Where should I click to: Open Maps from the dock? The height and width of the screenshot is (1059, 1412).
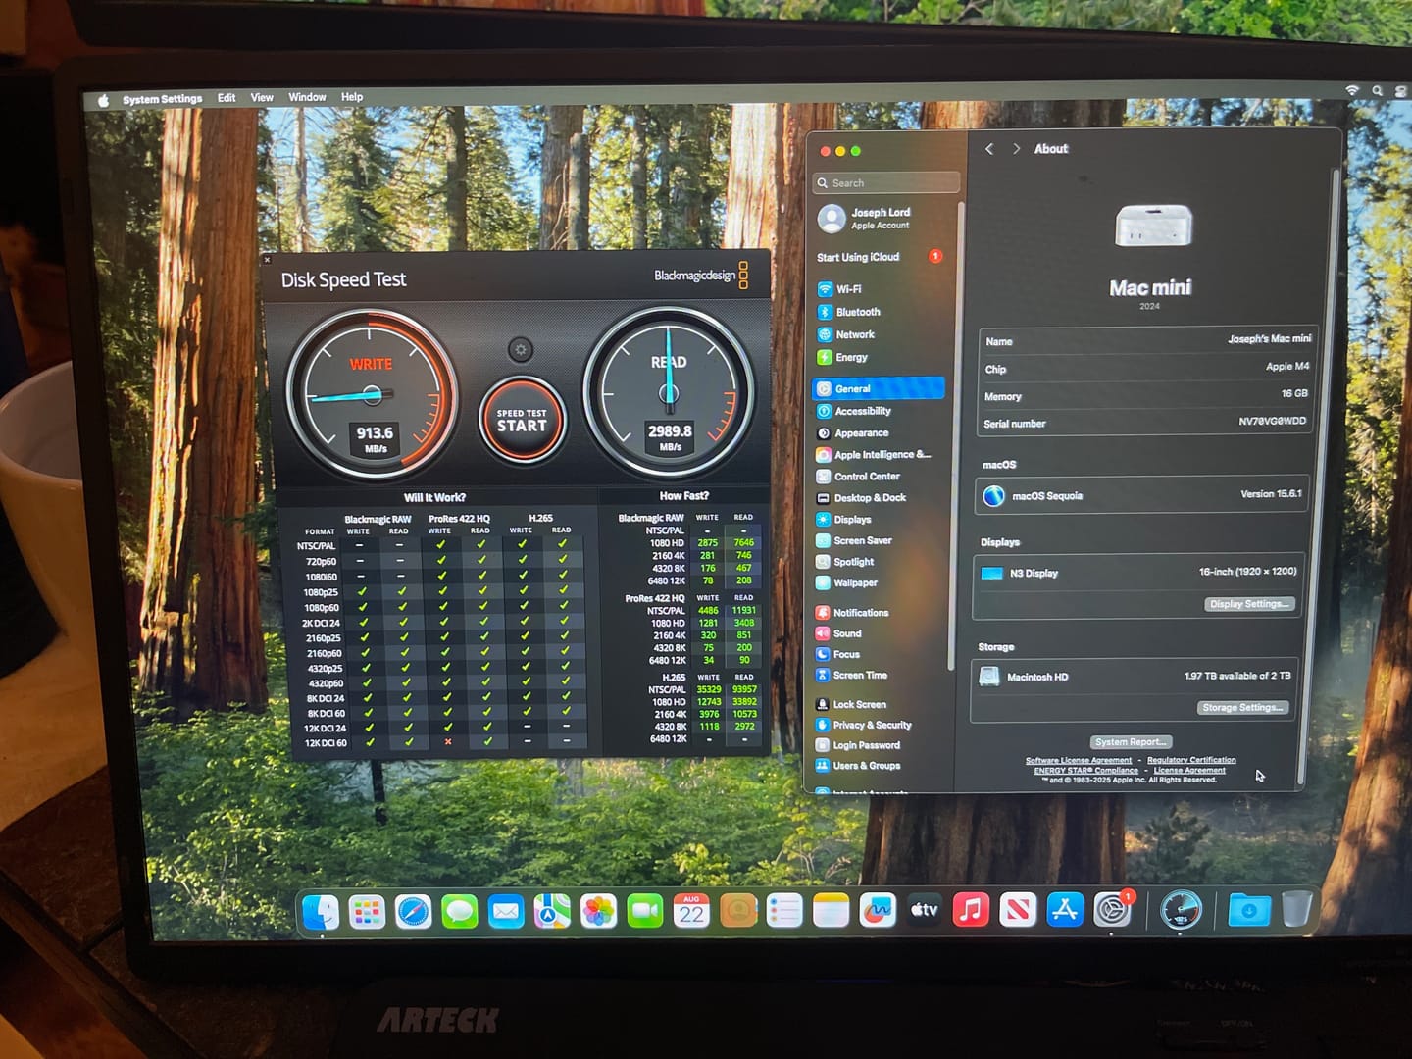pos(552,912)
